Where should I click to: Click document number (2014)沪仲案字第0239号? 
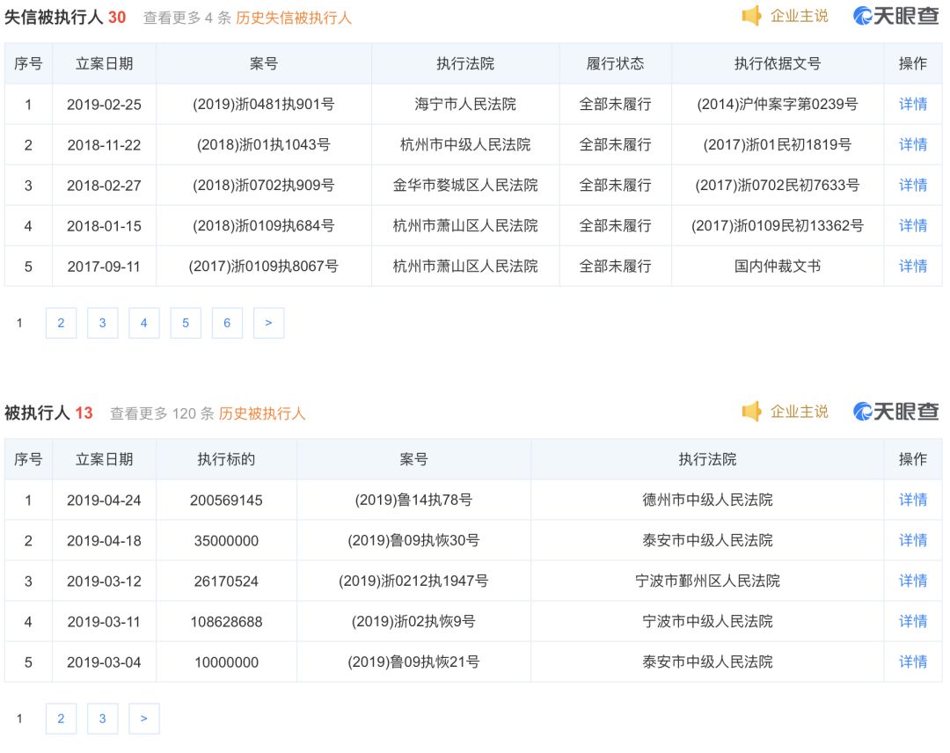778,104
